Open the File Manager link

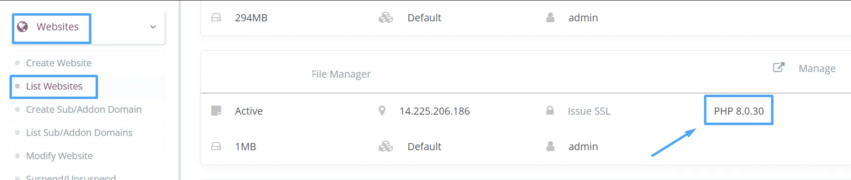point(341,74)
